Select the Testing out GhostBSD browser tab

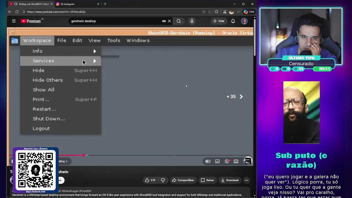point(31,4)
